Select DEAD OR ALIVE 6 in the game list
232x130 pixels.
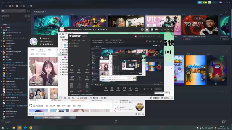coord(12,98)
